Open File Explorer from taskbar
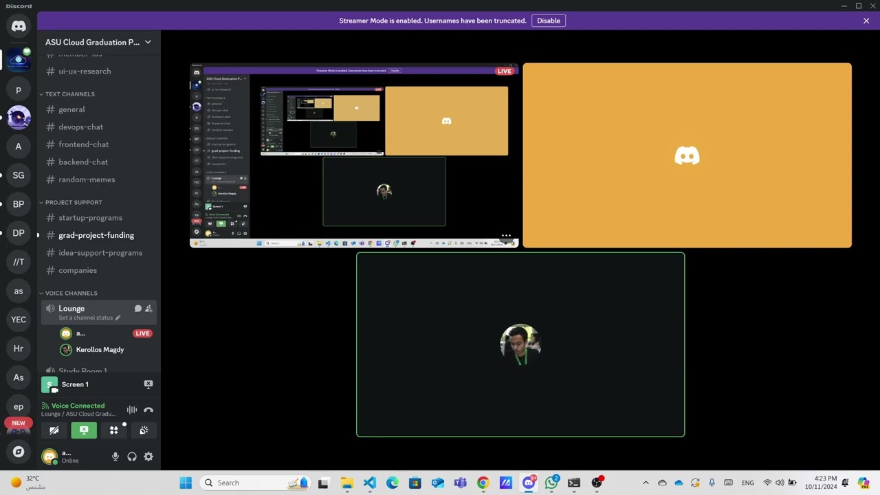 346,483
